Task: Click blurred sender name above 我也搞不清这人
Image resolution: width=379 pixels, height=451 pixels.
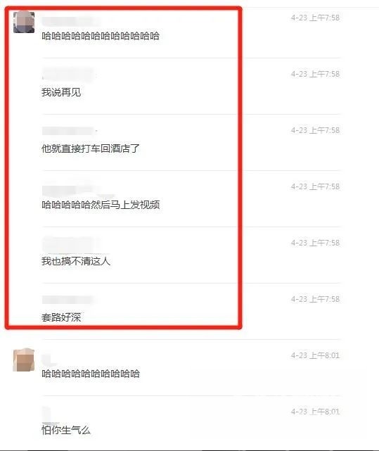Action: [x=71, y=244]
